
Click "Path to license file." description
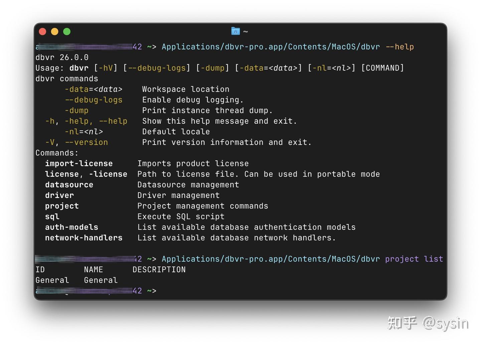coord(188,174)
